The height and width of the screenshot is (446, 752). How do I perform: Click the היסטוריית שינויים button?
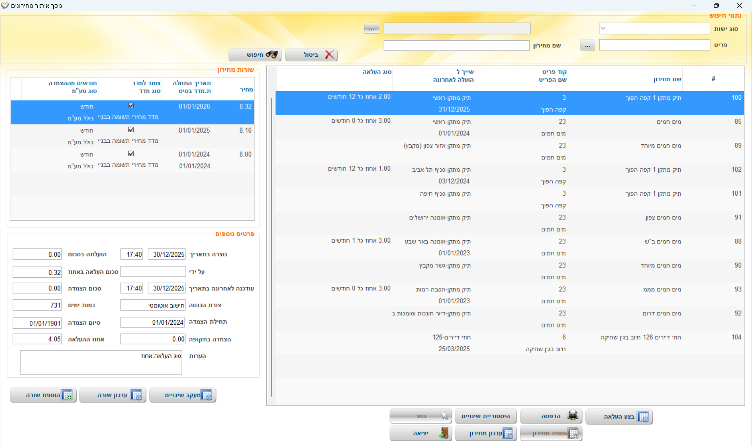tap(485, 416)
